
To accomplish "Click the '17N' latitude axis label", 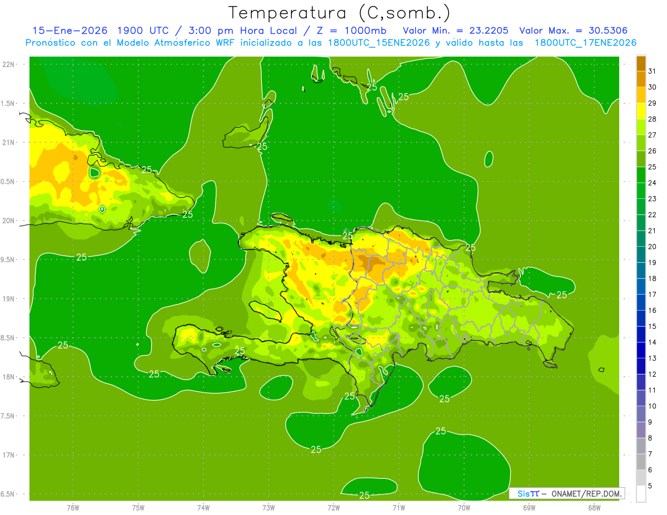I will click(x=8, y=455).
